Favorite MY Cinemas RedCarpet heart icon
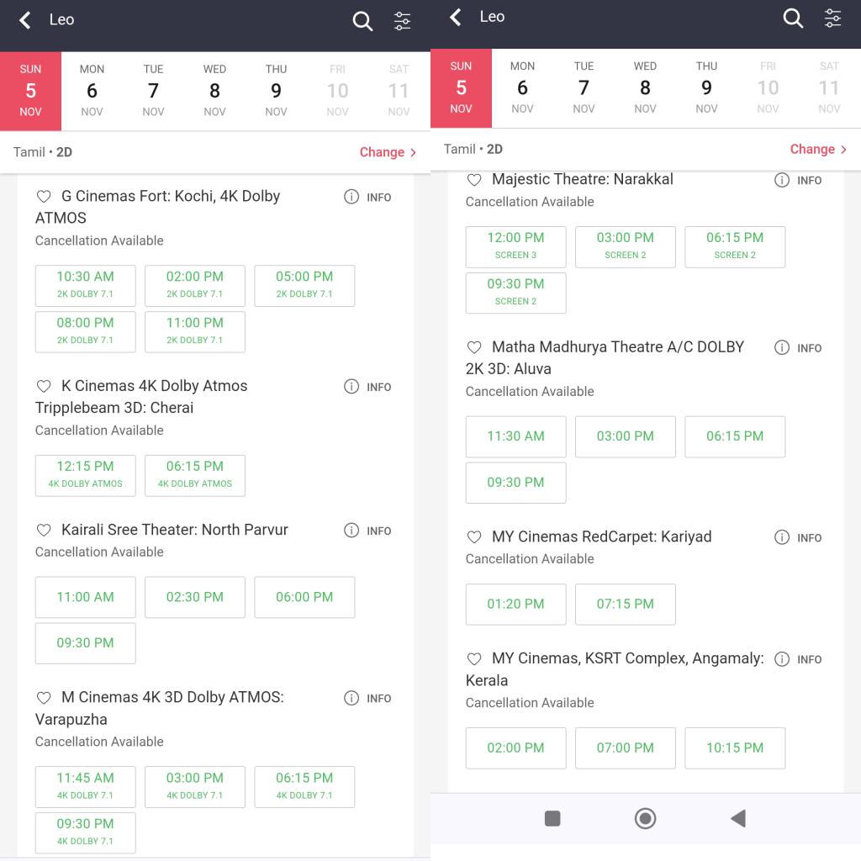Image resolution: width=861 pixels, height=861 pixels. coord(474,536)
